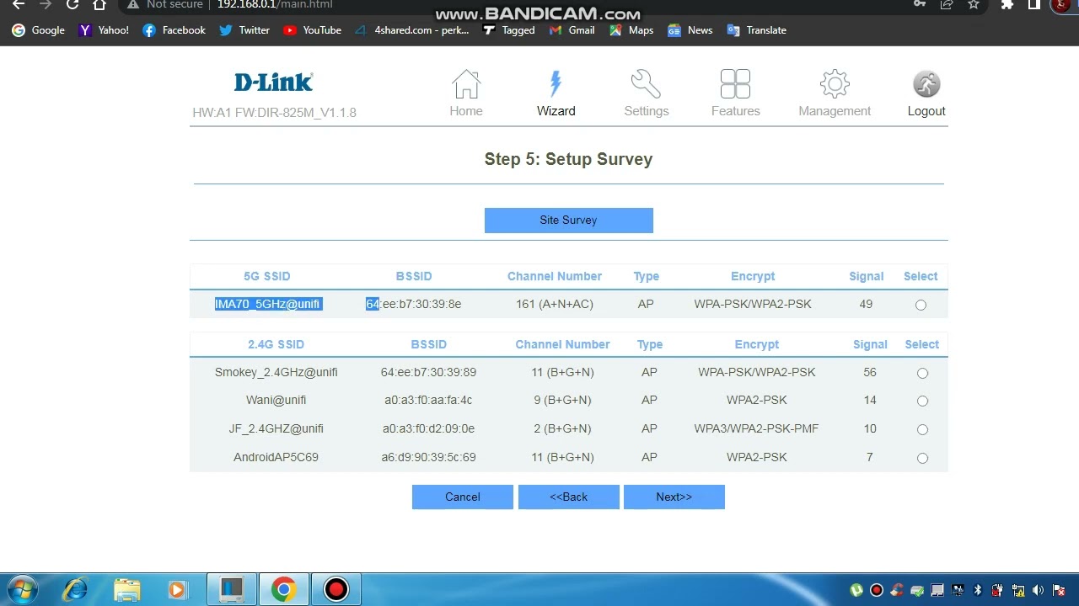Go to previous step with <<Back
Screen dimensions: 1079x606
pyautogui.click(x=568, y=497)
